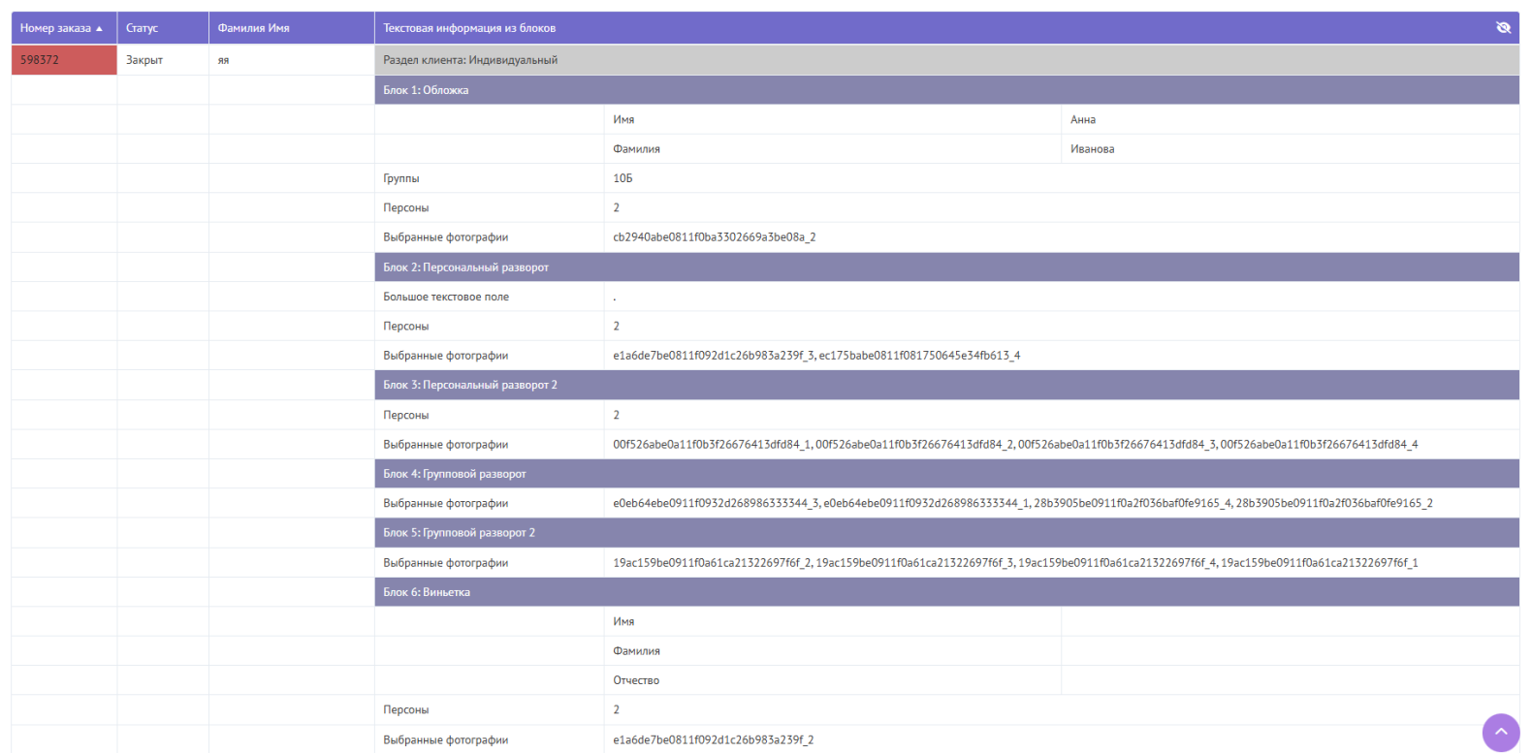Sort by the Статус column header
The image size is (1532, 753).
(142, 28)
